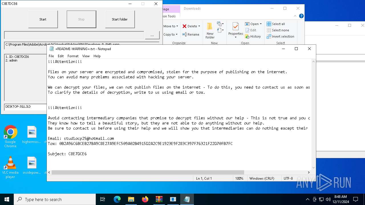
Task: Click Rename in Explorer ribbon
Action: pyautogui.click(x=191, y=34)
